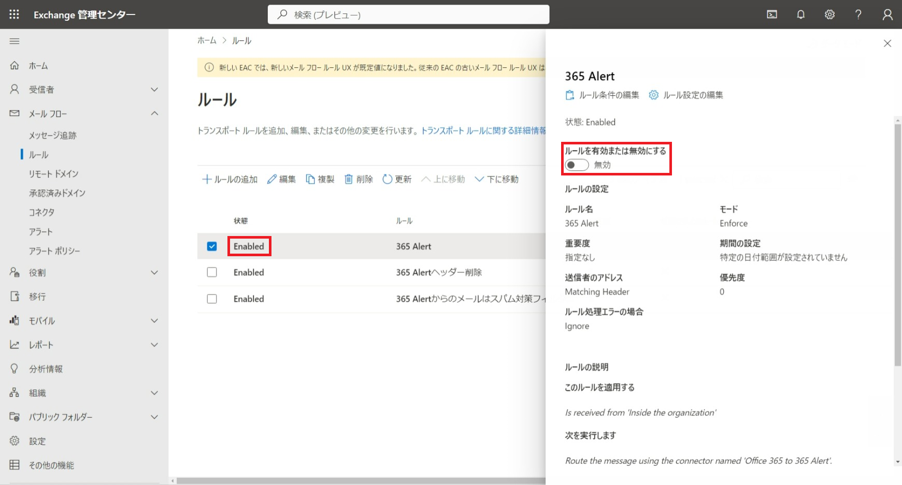Screen dimensions: 902x485
Task: Check the 365 Alertヘッダー削除 rule checkbox
Action: [212, 272]
